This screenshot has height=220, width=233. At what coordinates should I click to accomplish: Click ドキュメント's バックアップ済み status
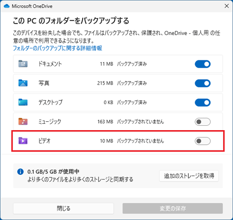pos(132,64)
